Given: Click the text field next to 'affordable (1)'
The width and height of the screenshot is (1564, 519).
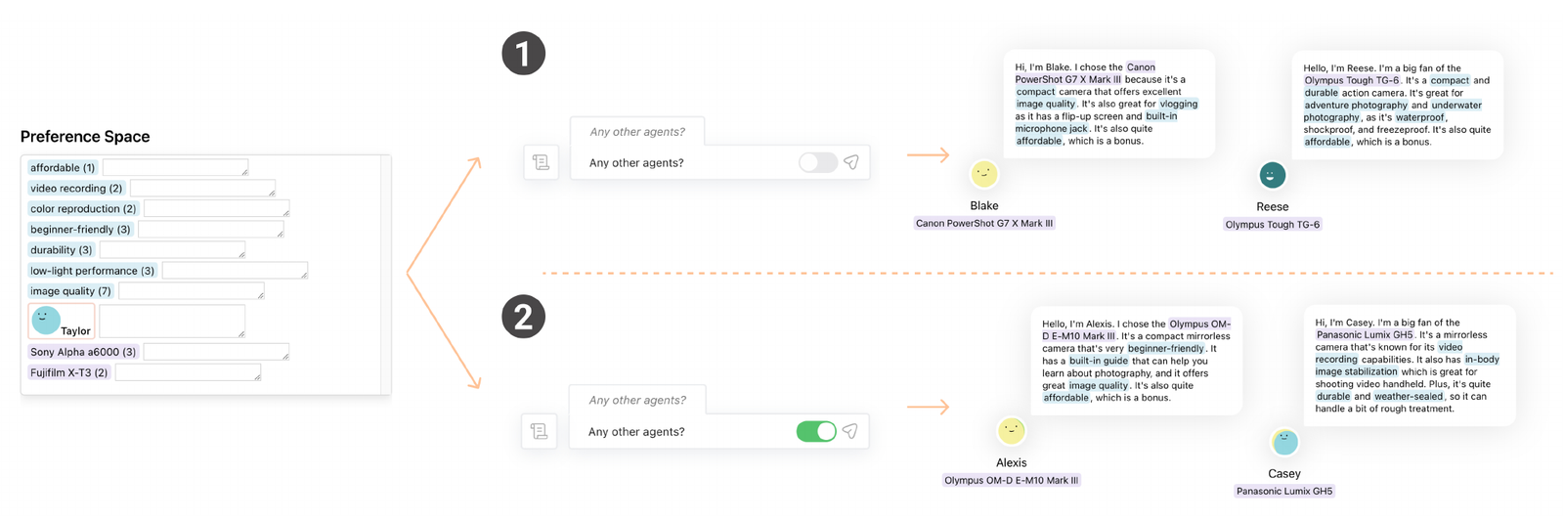Looking at the screenshot, I should [x=176, y=167].
